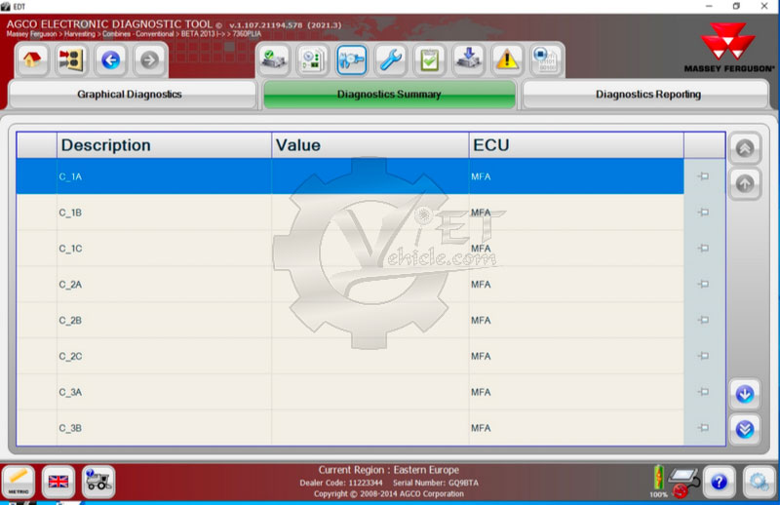
Task: Click the Home icon in the toolbar
Action: 32,60
